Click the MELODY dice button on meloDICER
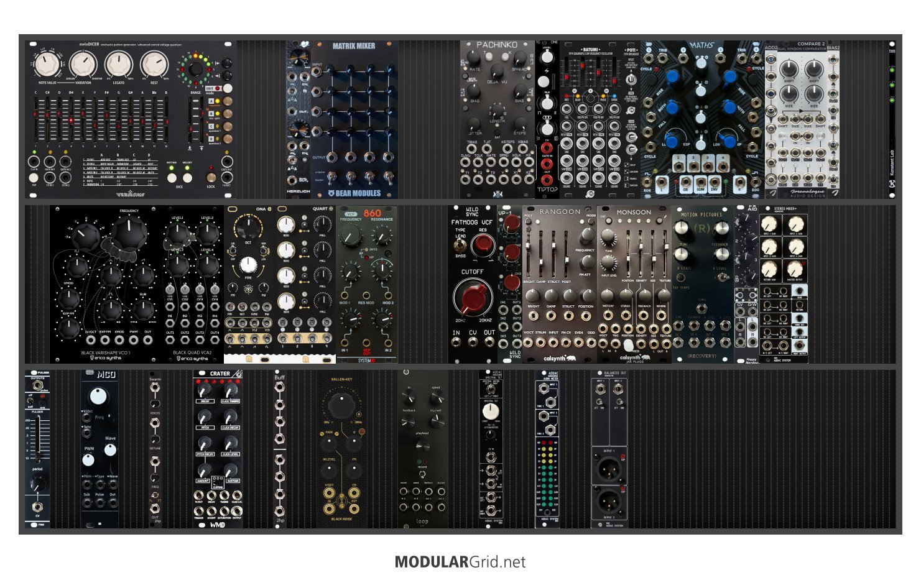Screen dimensions: 921x575 (187, 178)
